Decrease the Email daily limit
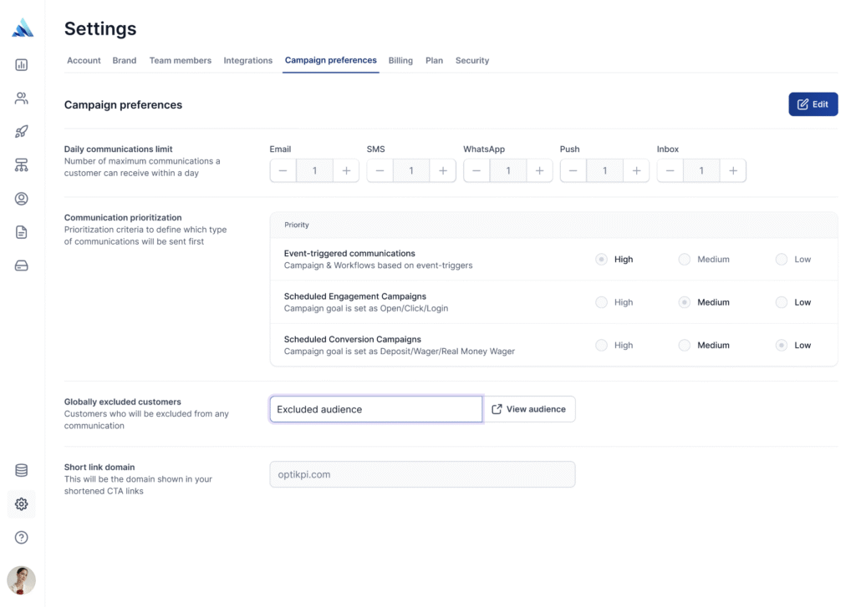This screenshot has width=856, height=607. 283,170
